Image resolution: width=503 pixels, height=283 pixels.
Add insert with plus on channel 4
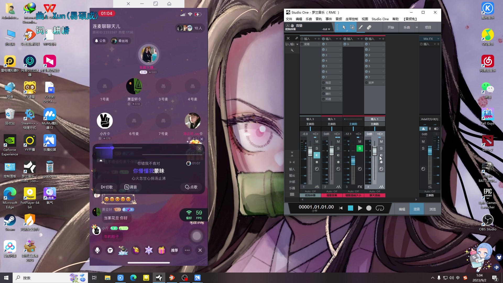[383, 39]
